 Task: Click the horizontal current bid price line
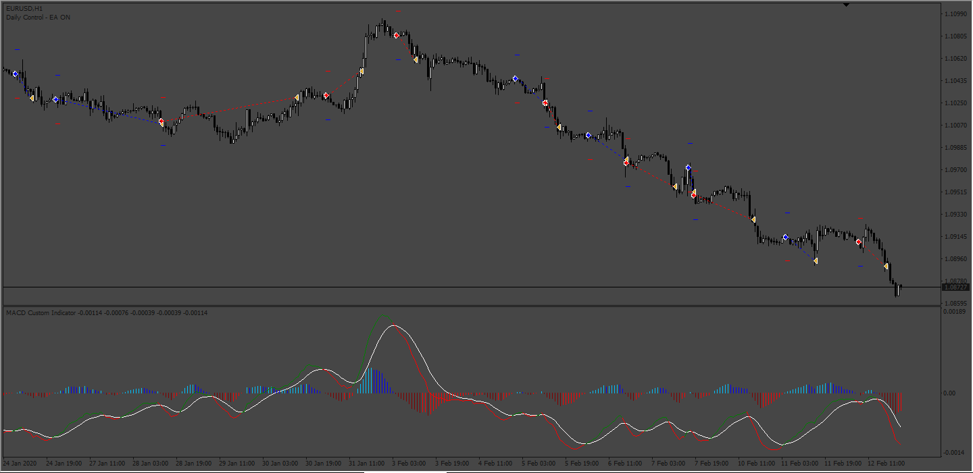[x=472, y=287]
